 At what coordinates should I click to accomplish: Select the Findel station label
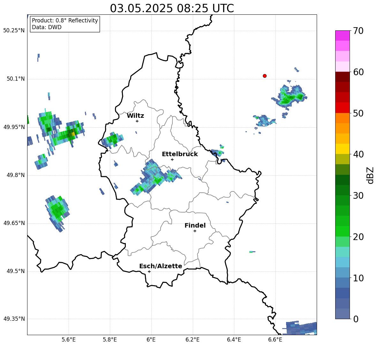(x=195, y=225)
